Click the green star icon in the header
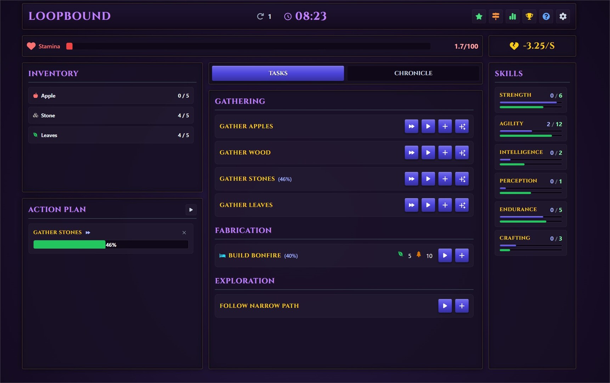 click(479, 16)
